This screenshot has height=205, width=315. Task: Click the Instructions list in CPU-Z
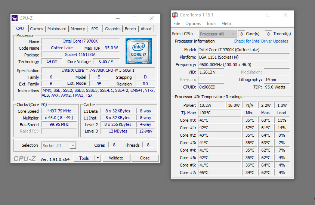coord(98,93)
